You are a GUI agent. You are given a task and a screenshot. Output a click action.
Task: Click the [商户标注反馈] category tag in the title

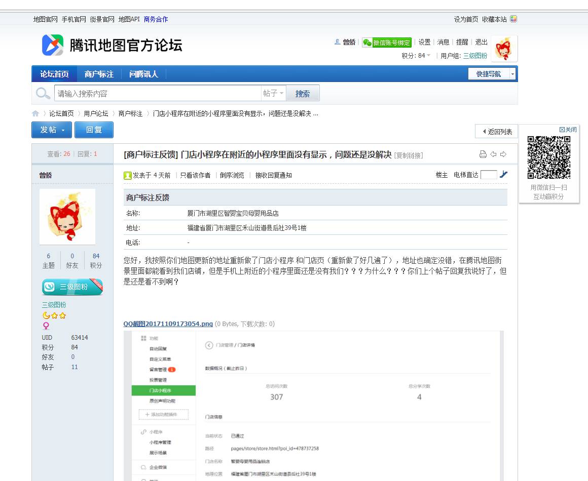[x=151, y=155]
